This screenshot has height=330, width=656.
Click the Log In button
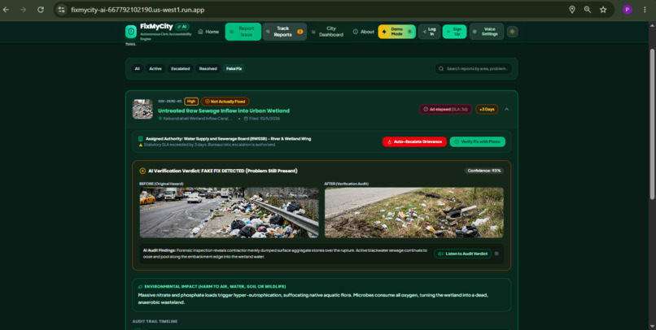(429, 32)
